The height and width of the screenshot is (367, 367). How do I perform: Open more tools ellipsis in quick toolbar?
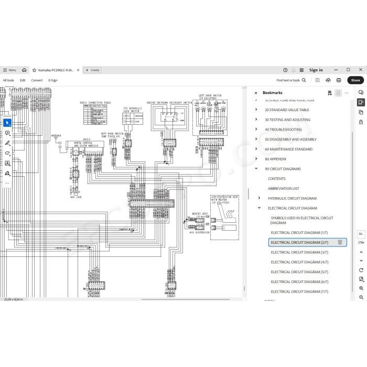[x=7, y=183]
